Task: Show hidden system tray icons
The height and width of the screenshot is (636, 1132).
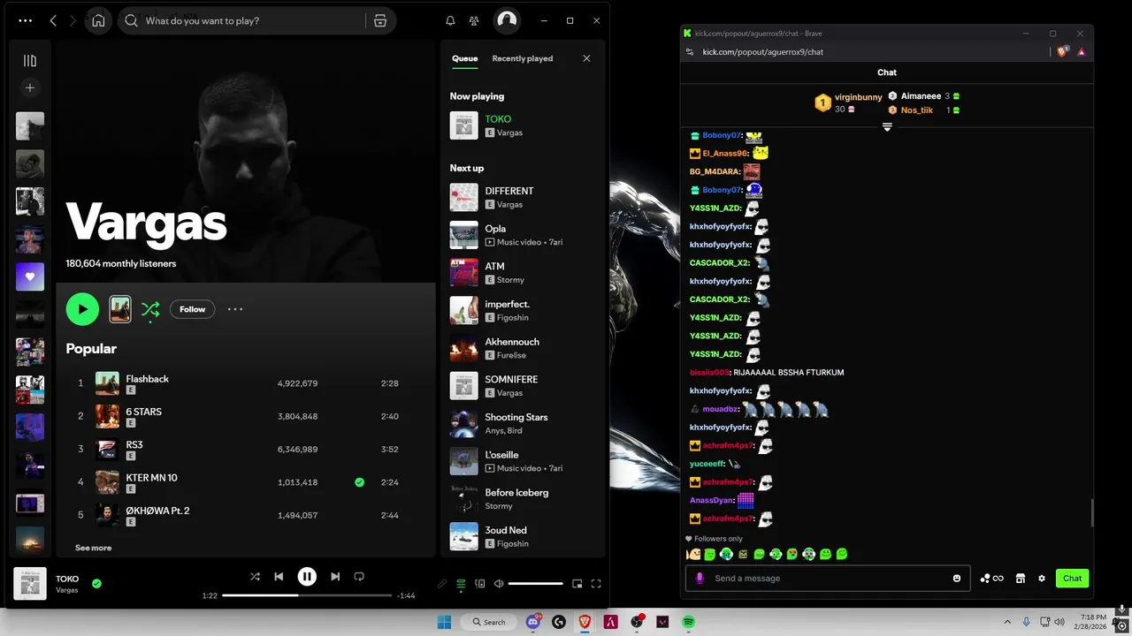Action: tap(1007, 622)
